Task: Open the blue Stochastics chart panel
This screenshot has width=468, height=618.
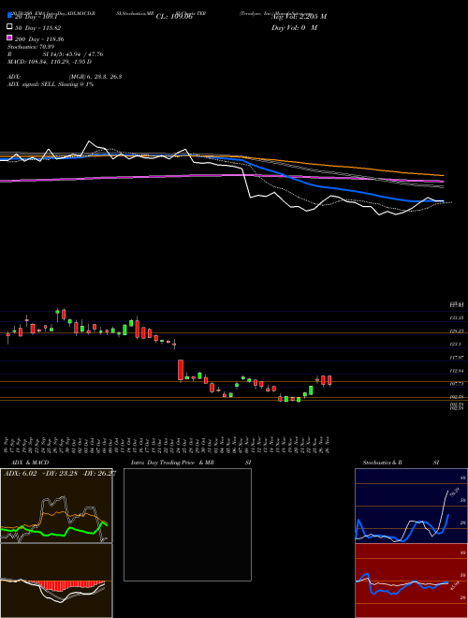Action: pos(411,506)
